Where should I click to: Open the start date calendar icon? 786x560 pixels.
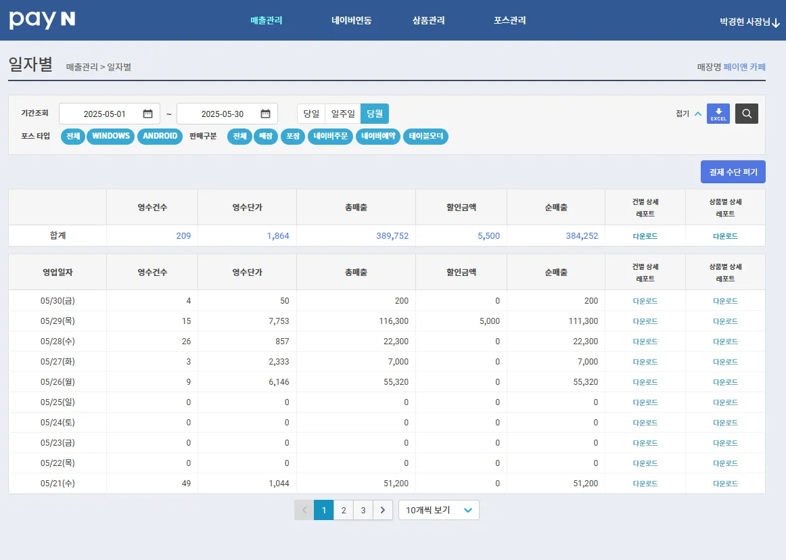pos(147,114)
